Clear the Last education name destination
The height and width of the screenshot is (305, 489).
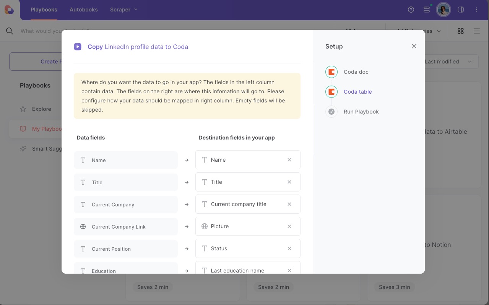pos(289,270)
